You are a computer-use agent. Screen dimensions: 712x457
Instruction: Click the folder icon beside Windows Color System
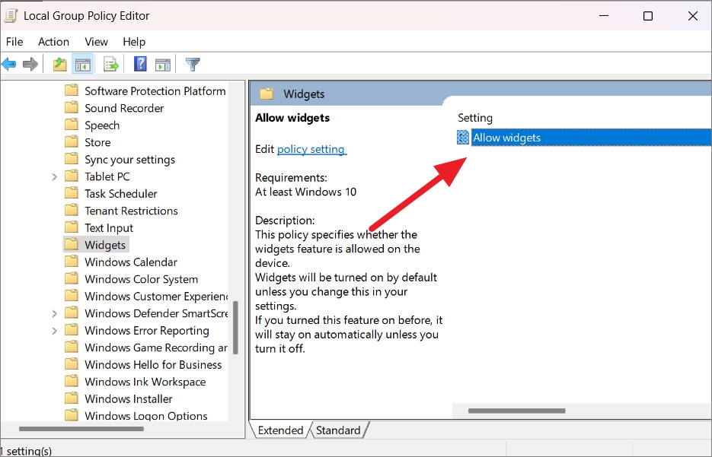[72, 279]
